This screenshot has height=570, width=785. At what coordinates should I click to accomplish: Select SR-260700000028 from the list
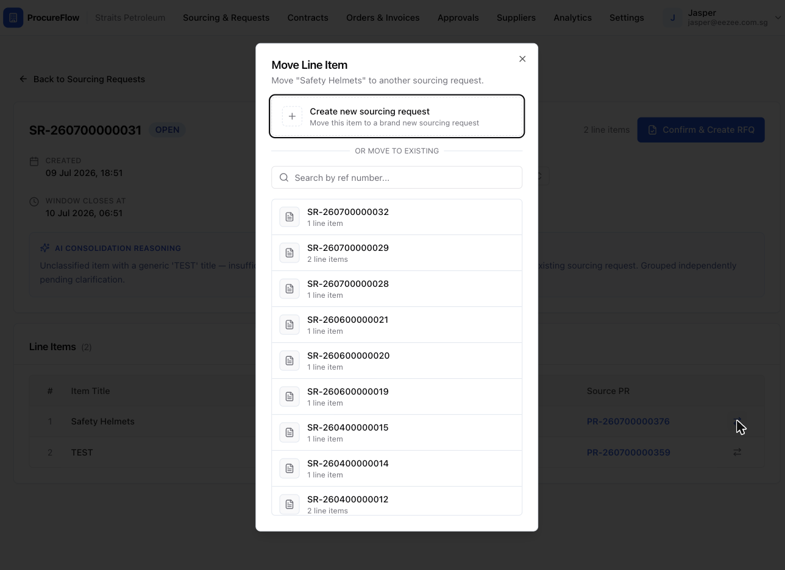coord(397,289)
